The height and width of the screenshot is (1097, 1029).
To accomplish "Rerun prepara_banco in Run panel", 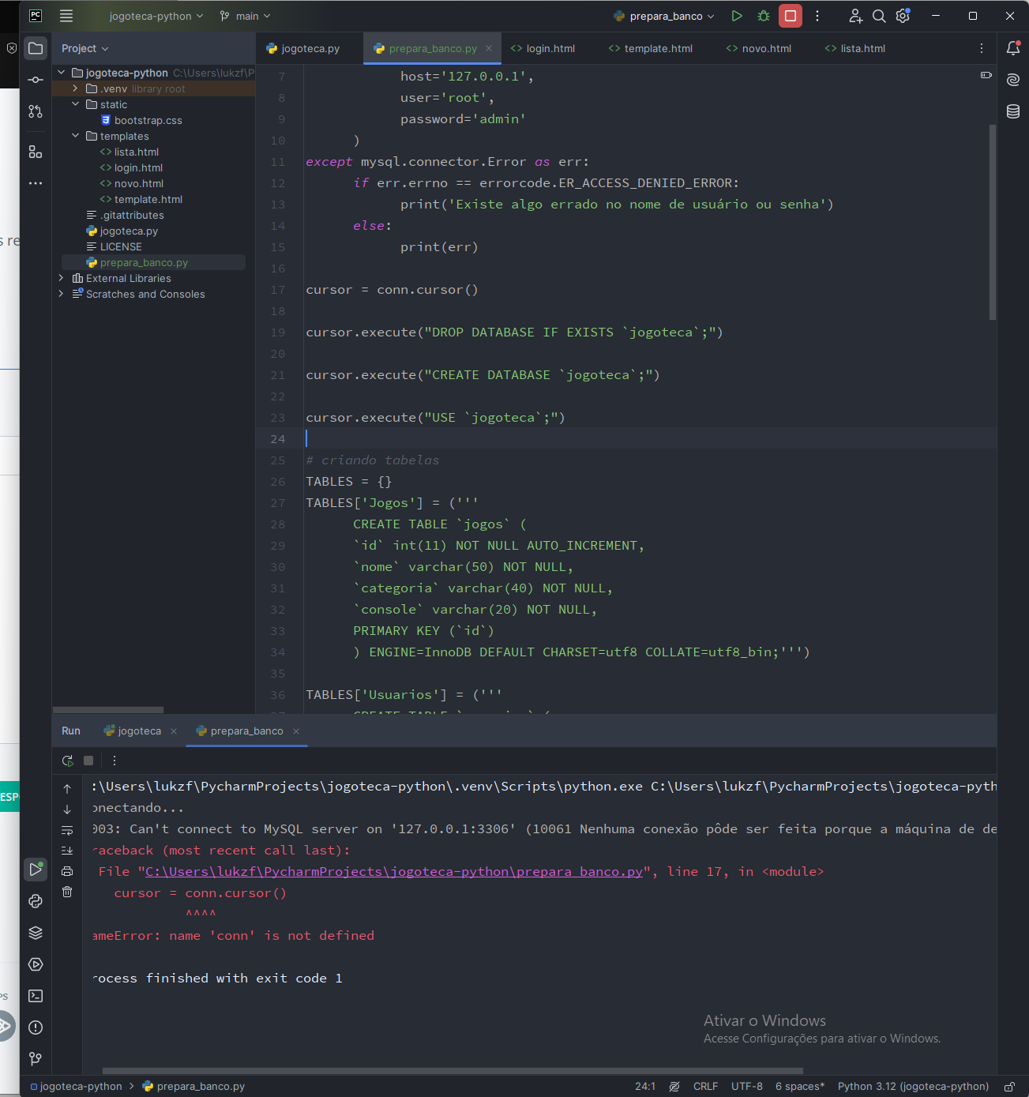I will [x=68, y=761].
